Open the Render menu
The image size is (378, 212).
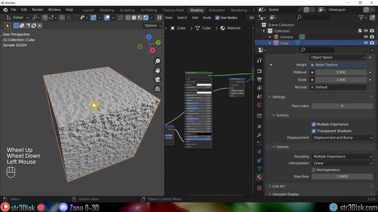[37, 10]
